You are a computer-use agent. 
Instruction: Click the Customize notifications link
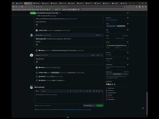[x=126, y=72]
